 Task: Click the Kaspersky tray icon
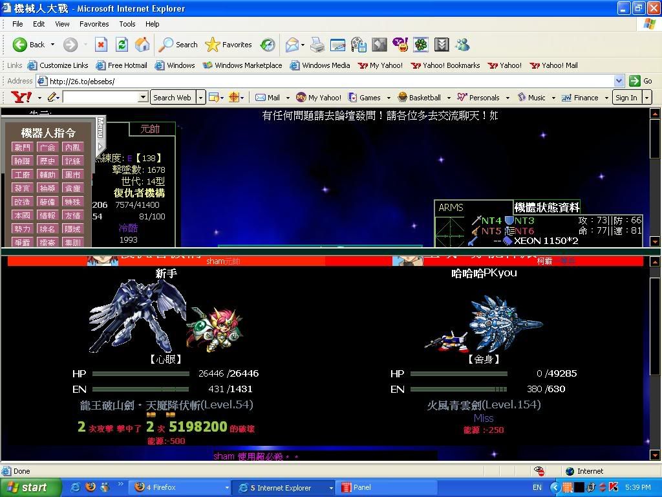point(614,487)
